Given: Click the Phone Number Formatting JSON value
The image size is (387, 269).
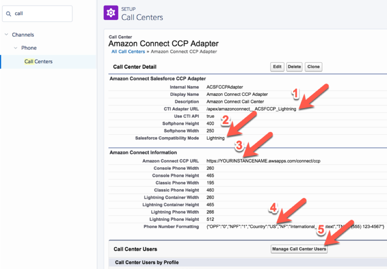Looking at the screenshot, I should (x=295, y=226).
